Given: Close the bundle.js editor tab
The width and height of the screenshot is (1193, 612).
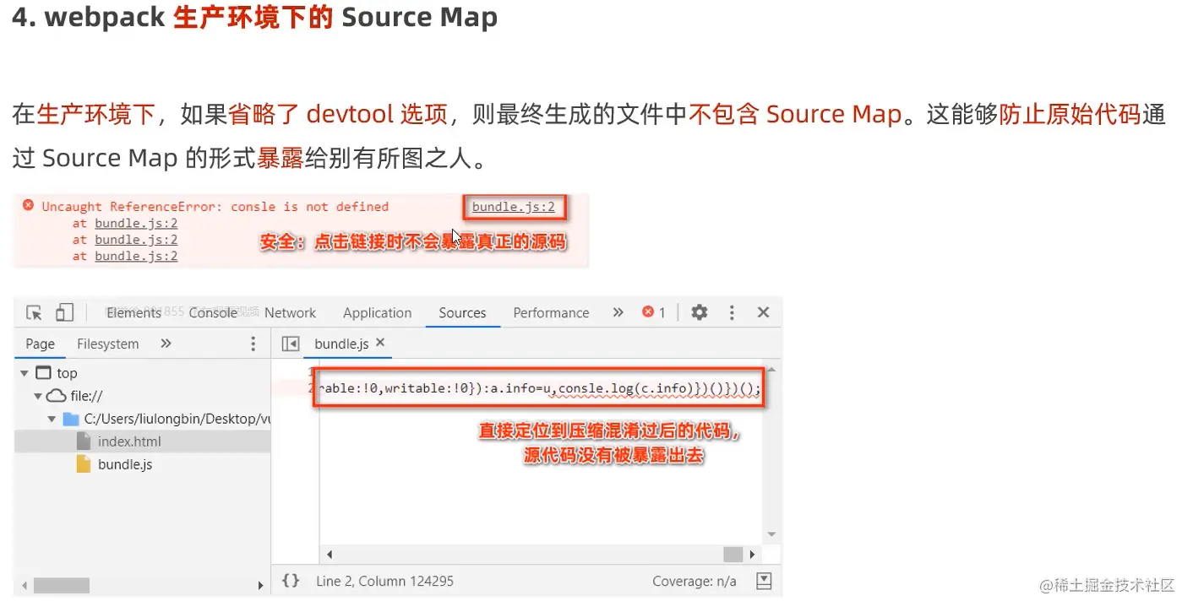Looking at the screenshot, I should 380,343.
